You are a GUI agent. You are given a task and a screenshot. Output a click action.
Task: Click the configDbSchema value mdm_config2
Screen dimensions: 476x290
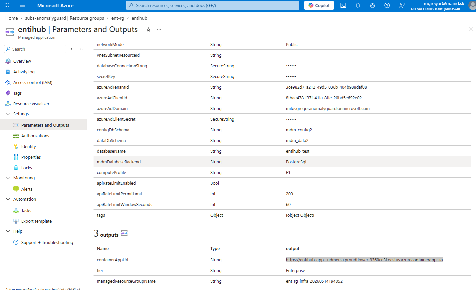point(299,130)
